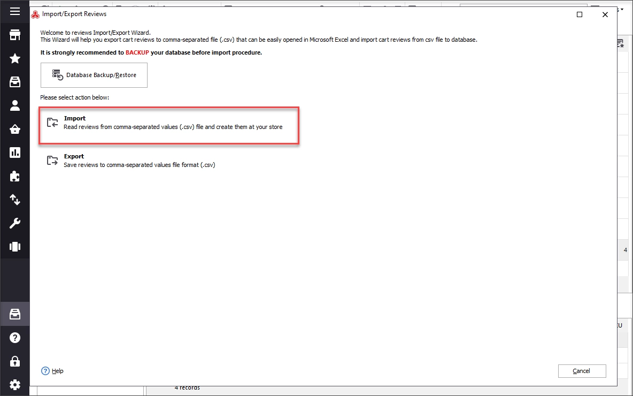
Task: Click the '4 records' status text behind dialog
Action: tap(187, 387)
